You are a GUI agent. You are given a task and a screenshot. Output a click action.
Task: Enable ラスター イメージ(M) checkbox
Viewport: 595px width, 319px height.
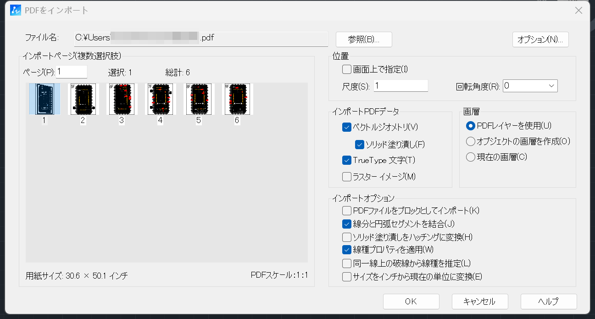(347, 176)
